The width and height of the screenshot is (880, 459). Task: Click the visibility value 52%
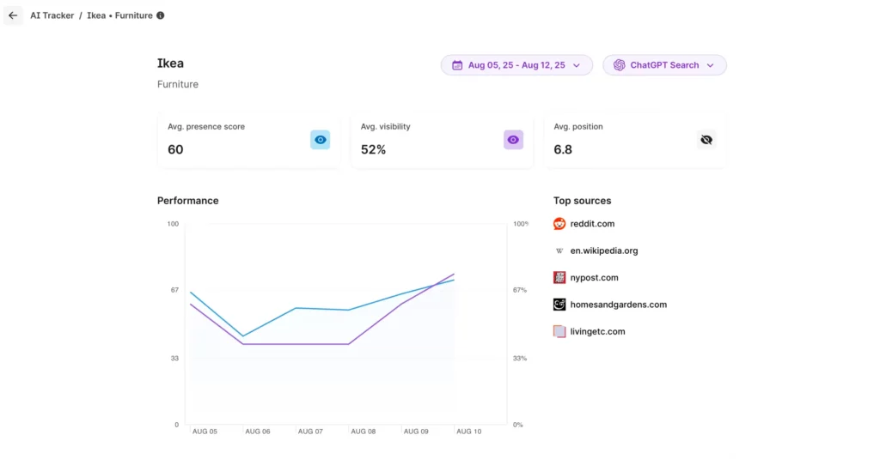[x=373, y=149]
